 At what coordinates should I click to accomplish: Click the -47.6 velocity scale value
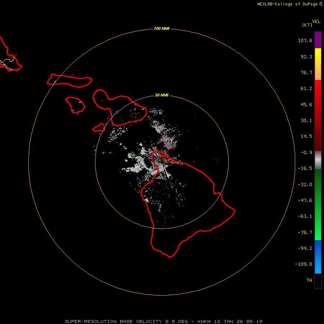[x=305, y=201]
